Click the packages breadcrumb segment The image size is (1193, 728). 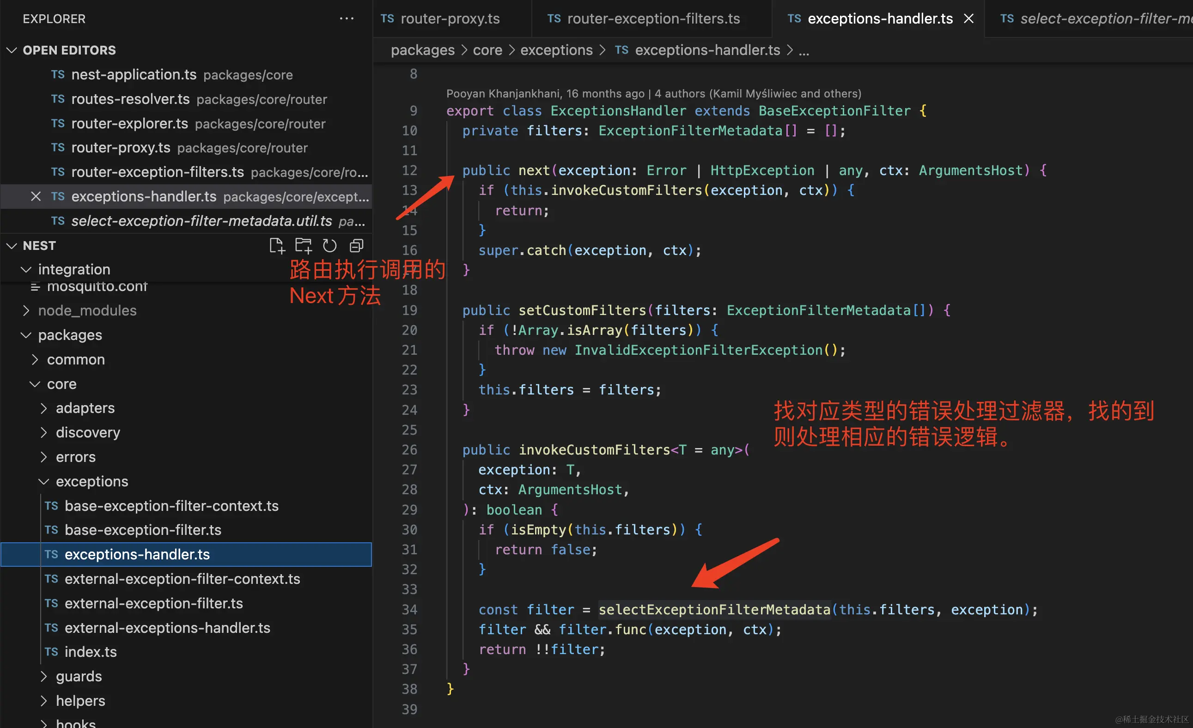click(x=423, y=50)
